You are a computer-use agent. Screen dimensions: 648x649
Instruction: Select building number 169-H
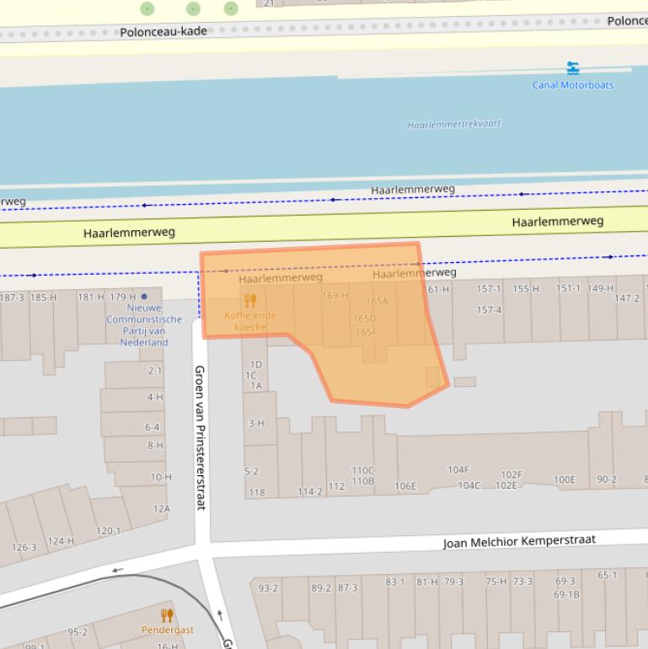[x=335, y=296]
